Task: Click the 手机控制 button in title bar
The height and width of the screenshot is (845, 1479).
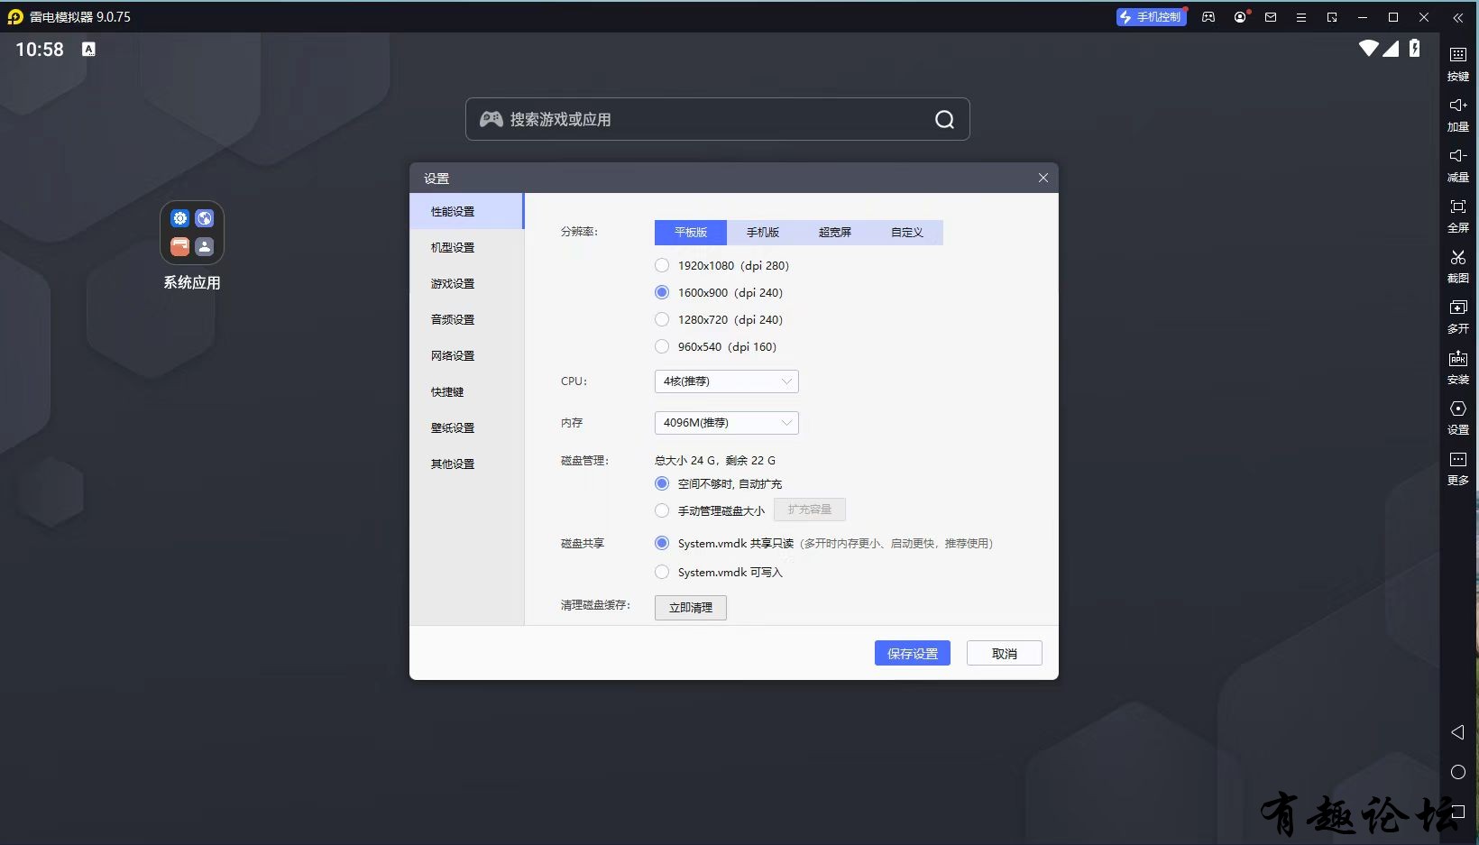Action: click(1151, 17)
